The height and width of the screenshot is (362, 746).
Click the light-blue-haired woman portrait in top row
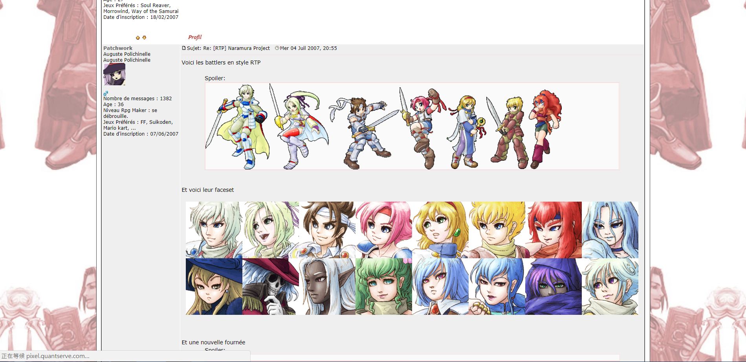(610, 230)
